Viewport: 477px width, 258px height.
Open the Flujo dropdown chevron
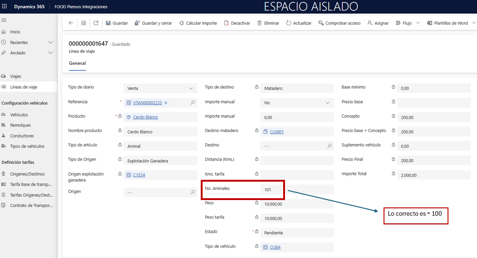(x=418, y=23)
